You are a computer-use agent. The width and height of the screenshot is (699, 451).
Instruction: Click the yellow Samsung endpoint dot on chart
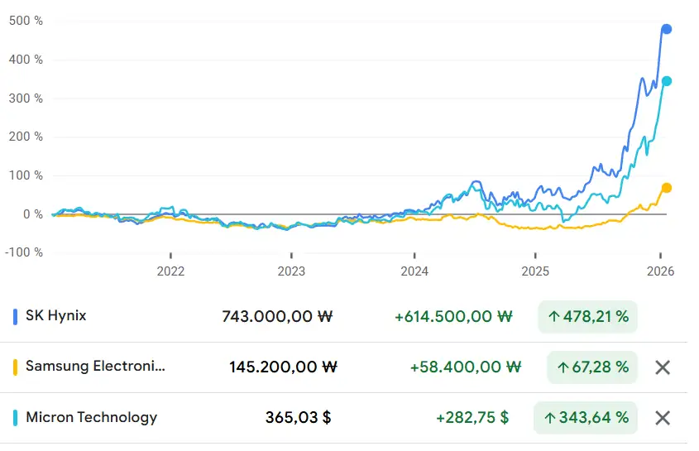(x=667, y=188)
